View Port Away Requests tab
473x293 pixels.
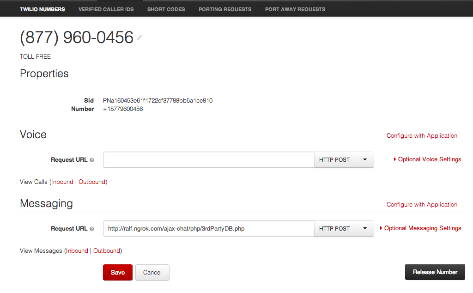295,9
